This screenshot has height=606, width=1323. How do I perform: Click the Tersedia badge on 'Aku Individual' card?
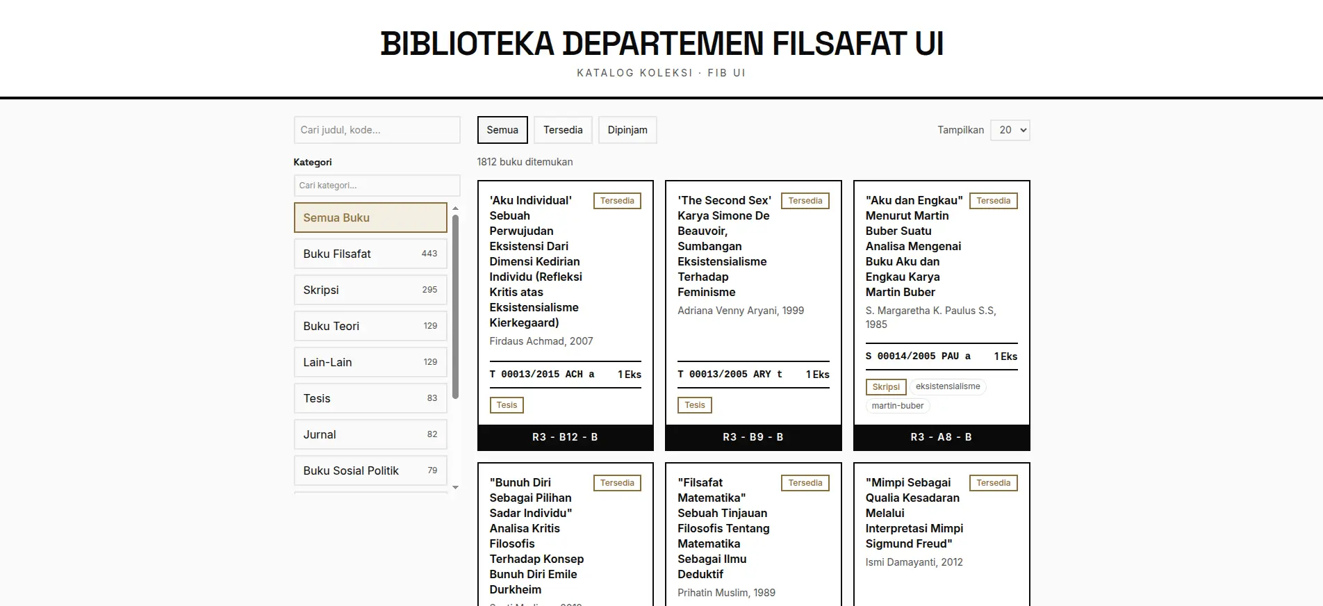[617, 201]
